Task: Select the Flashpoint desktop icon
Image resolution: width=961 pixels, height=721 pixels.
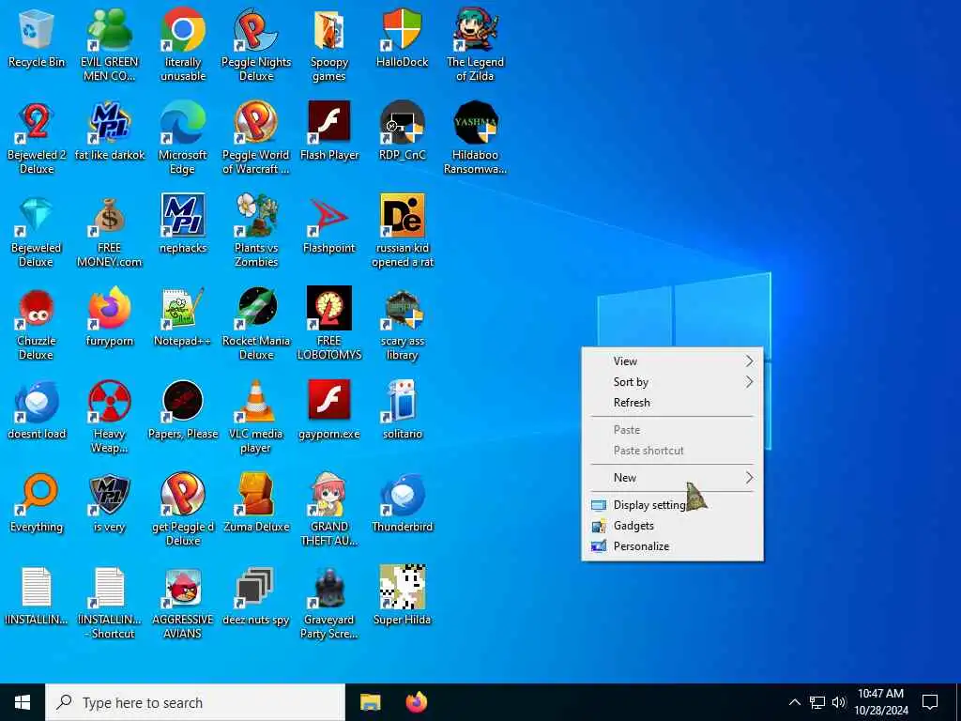Action: [x=329, y=224]
